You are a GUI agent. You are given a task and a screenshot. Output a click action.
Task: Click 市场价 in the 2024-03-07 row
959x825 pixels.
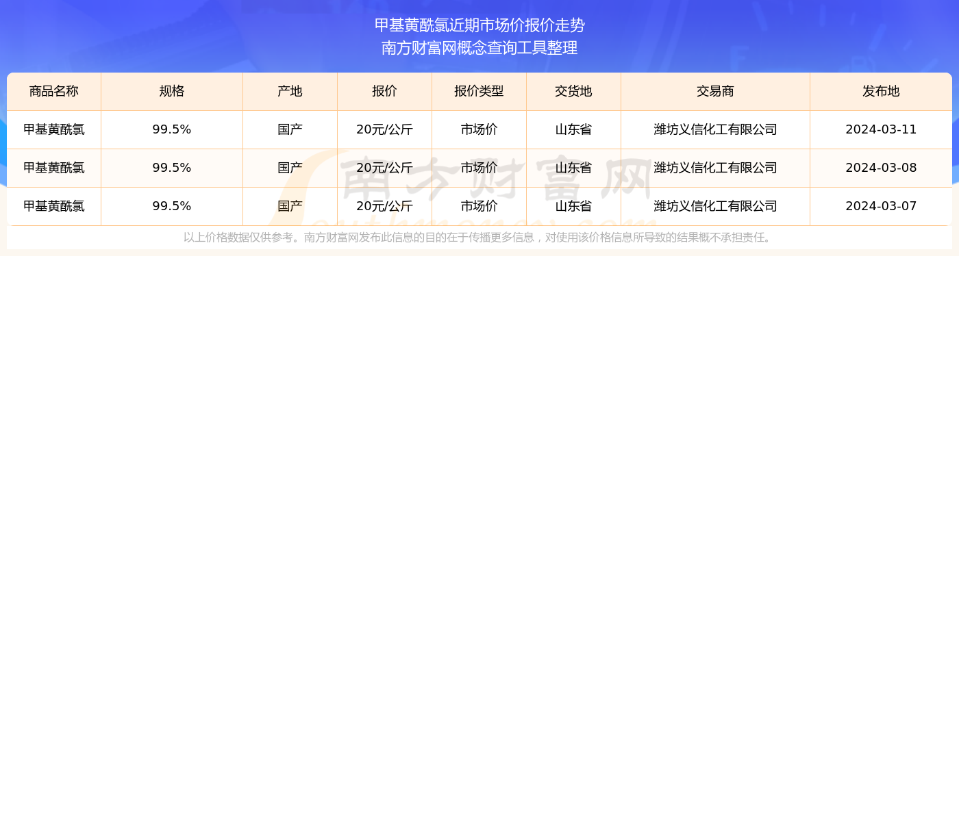[x=480, y=206]
